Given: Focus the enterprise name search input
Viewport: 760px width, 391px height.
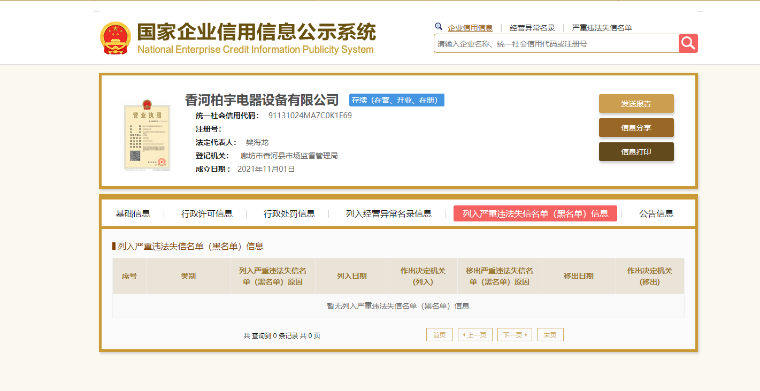Looking at the screenshot, I should 556,43.
